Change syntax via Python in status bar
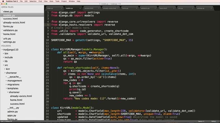The image size is (220, 123). coord(213,122)
